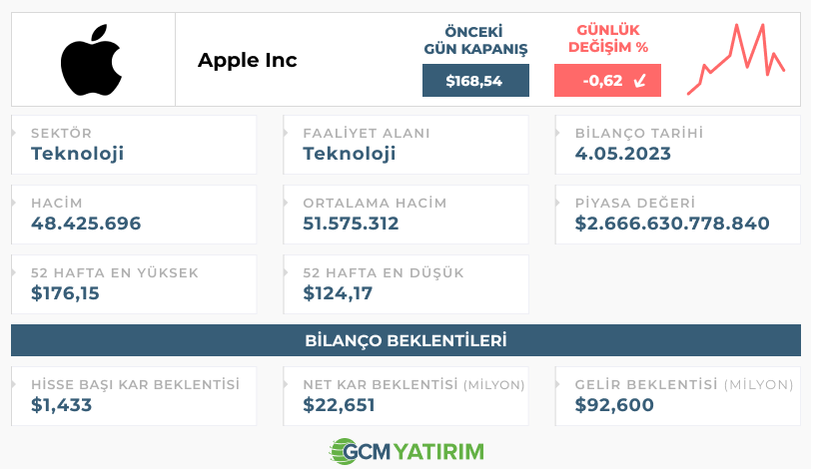Select the 52 HAFTA EN YÜKSEK card
The height and width of the screenshot is (469, 814).
134,284
